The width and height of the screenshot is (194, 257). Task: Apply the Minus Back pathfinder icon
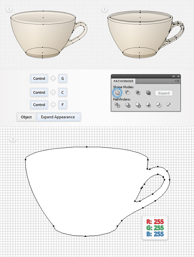168,105
